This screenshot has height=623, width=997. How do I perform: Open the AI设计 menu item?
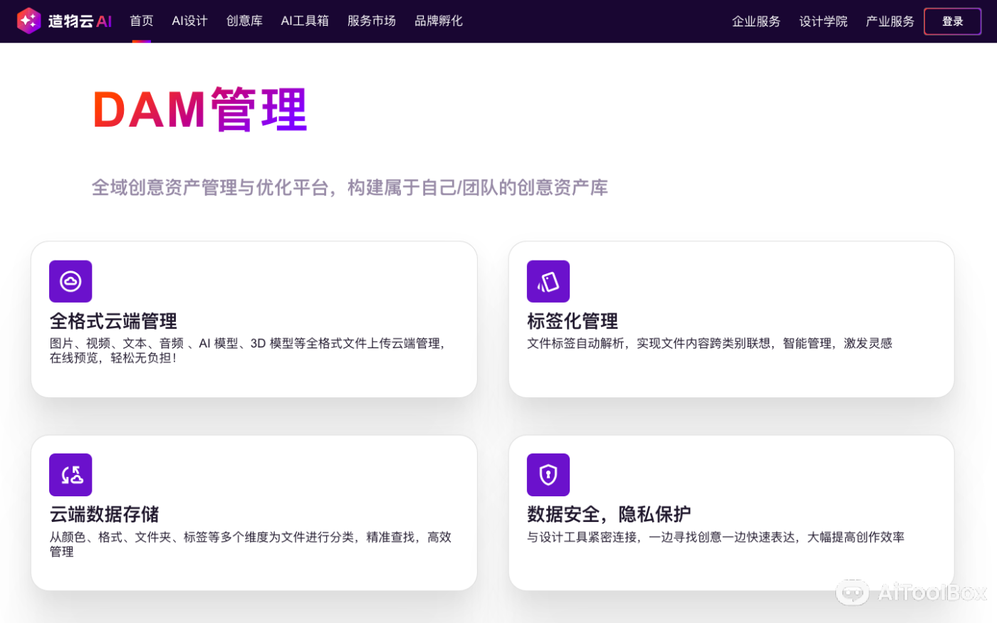coord(189,21)
